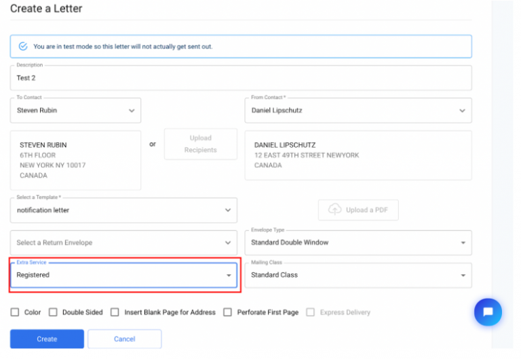Screen dimensions: 521x359
Task: Open the chat support bubble icon
Action: click(x=487, y=312)
